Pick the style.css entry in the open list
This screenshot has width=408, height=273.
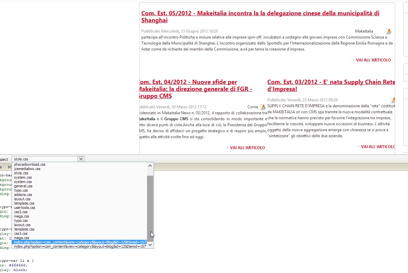(21, 173)
